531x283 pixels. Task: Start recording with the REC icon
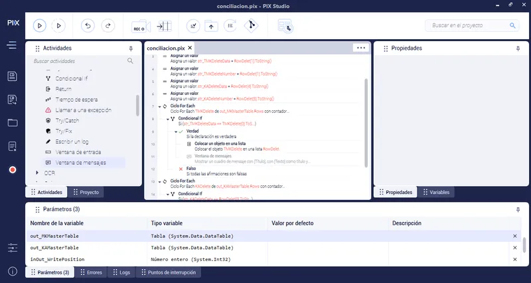141,26
